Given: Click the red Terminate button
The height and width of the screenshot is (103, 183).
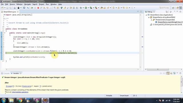Looking at the screenshot, I should pyautogui.click(x=38, y=8).
